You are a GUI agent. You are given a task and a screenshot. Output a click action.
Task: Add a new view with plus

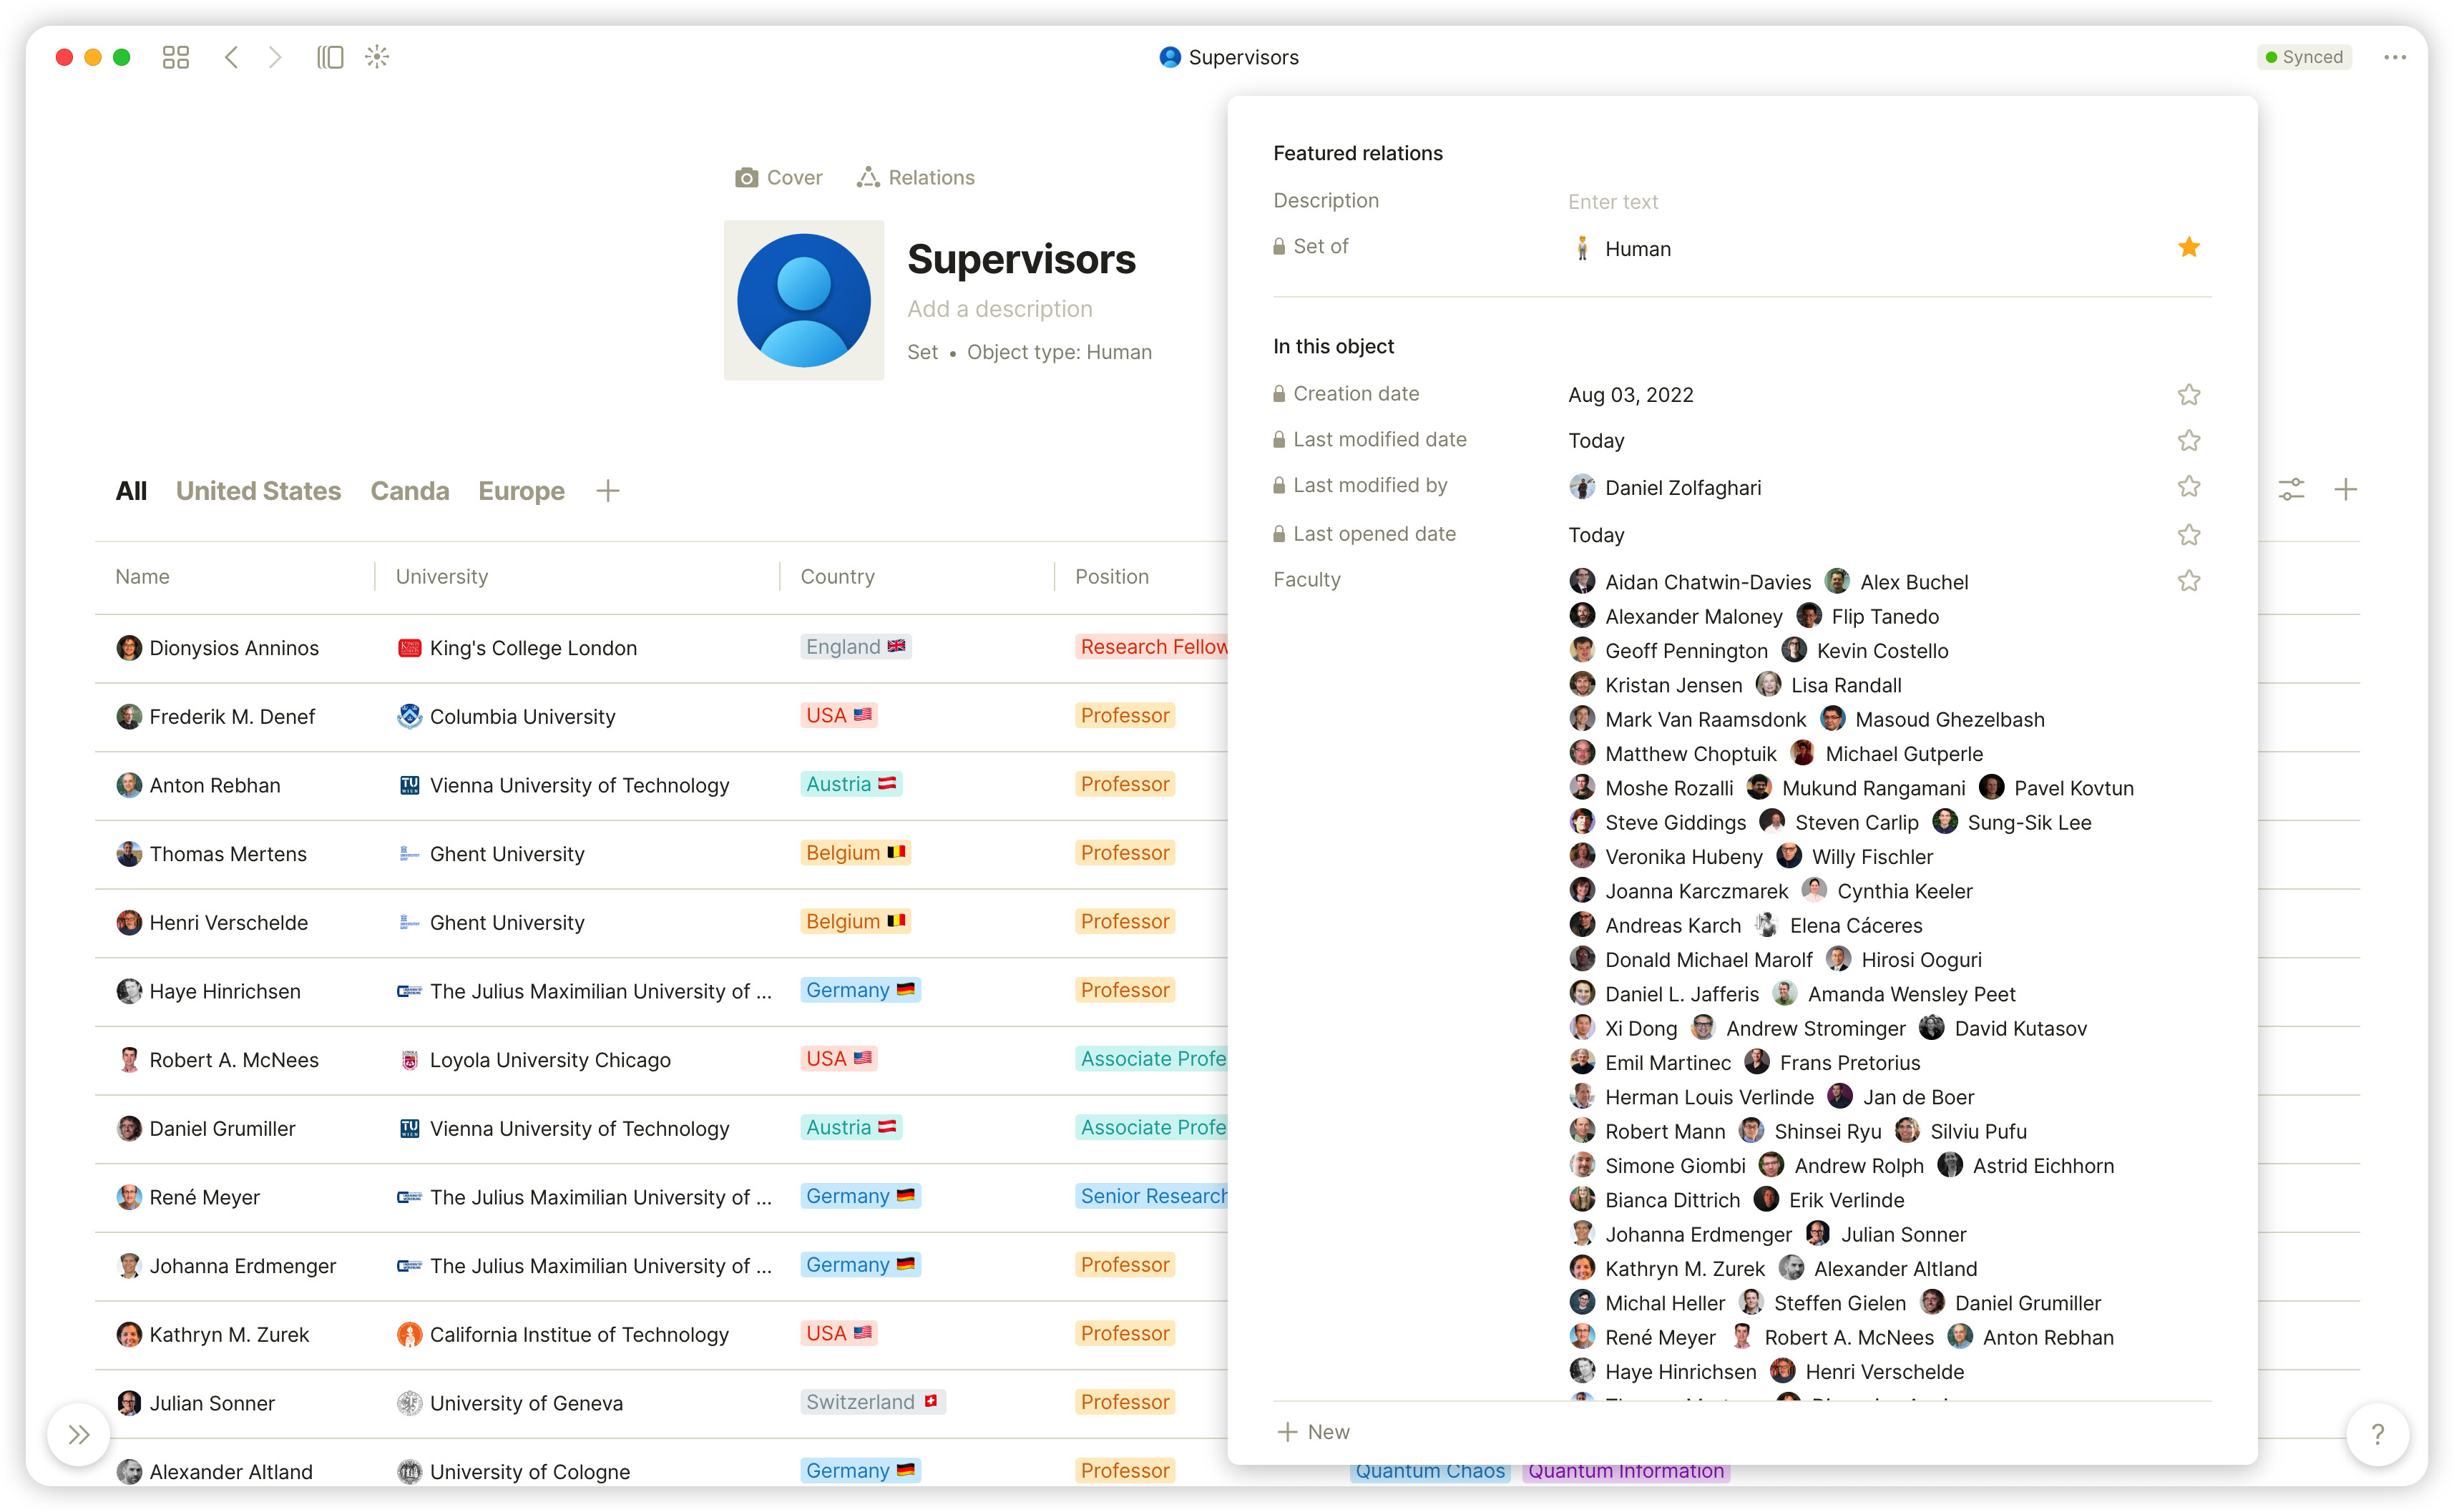[x=608, y=491]
